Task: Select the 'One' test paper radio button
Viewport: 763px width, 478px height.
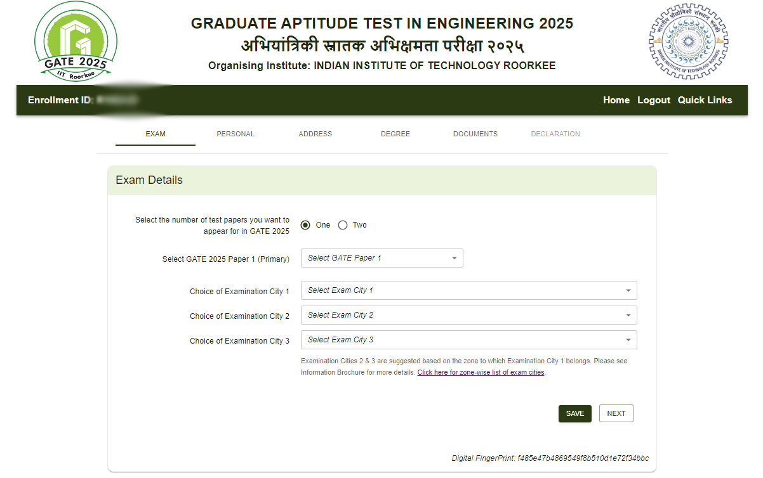Action: pyautogui.click(x=305, y=224)
